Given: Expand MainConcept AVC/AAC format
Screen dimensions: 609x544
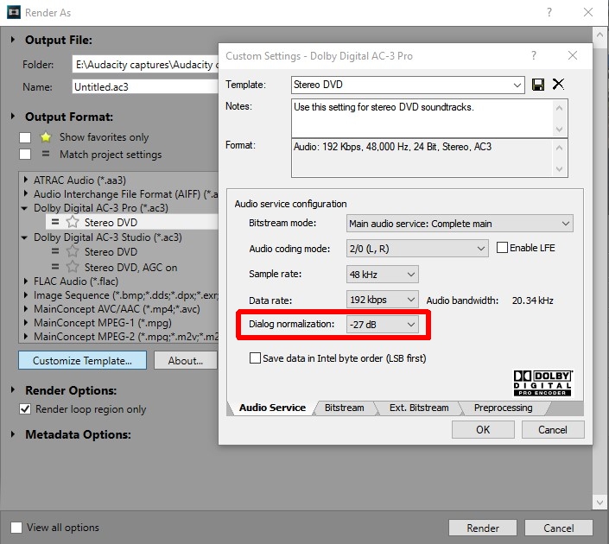Looking at the screenshot, I should [26, 308].
